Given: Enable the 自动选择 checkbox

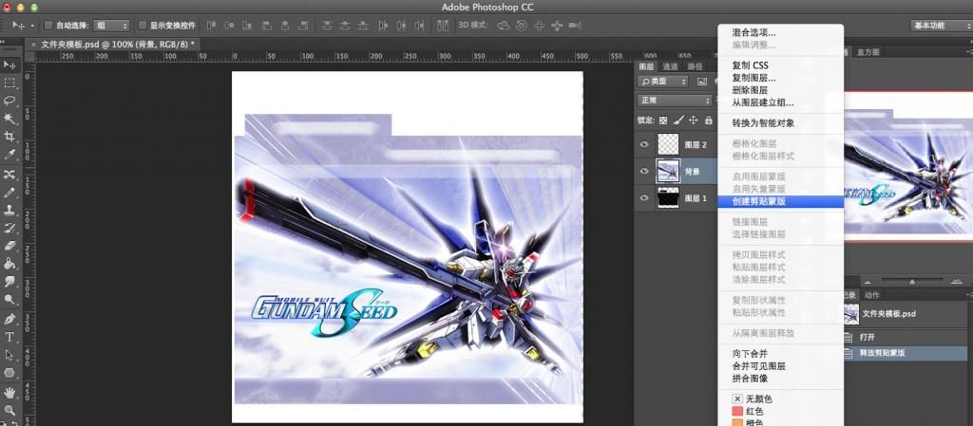Looking at the screenshot, I should [49, 26].
